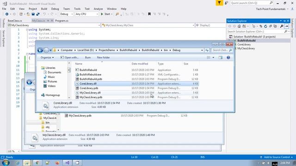The image size is (296, 166).
Task: Click the feedback notification flag icon
Action: (219, 3)
